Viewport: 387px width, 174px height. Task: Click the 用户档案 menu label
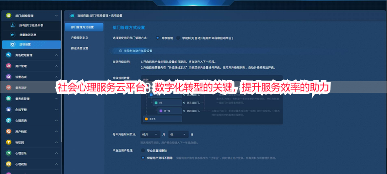21,131
